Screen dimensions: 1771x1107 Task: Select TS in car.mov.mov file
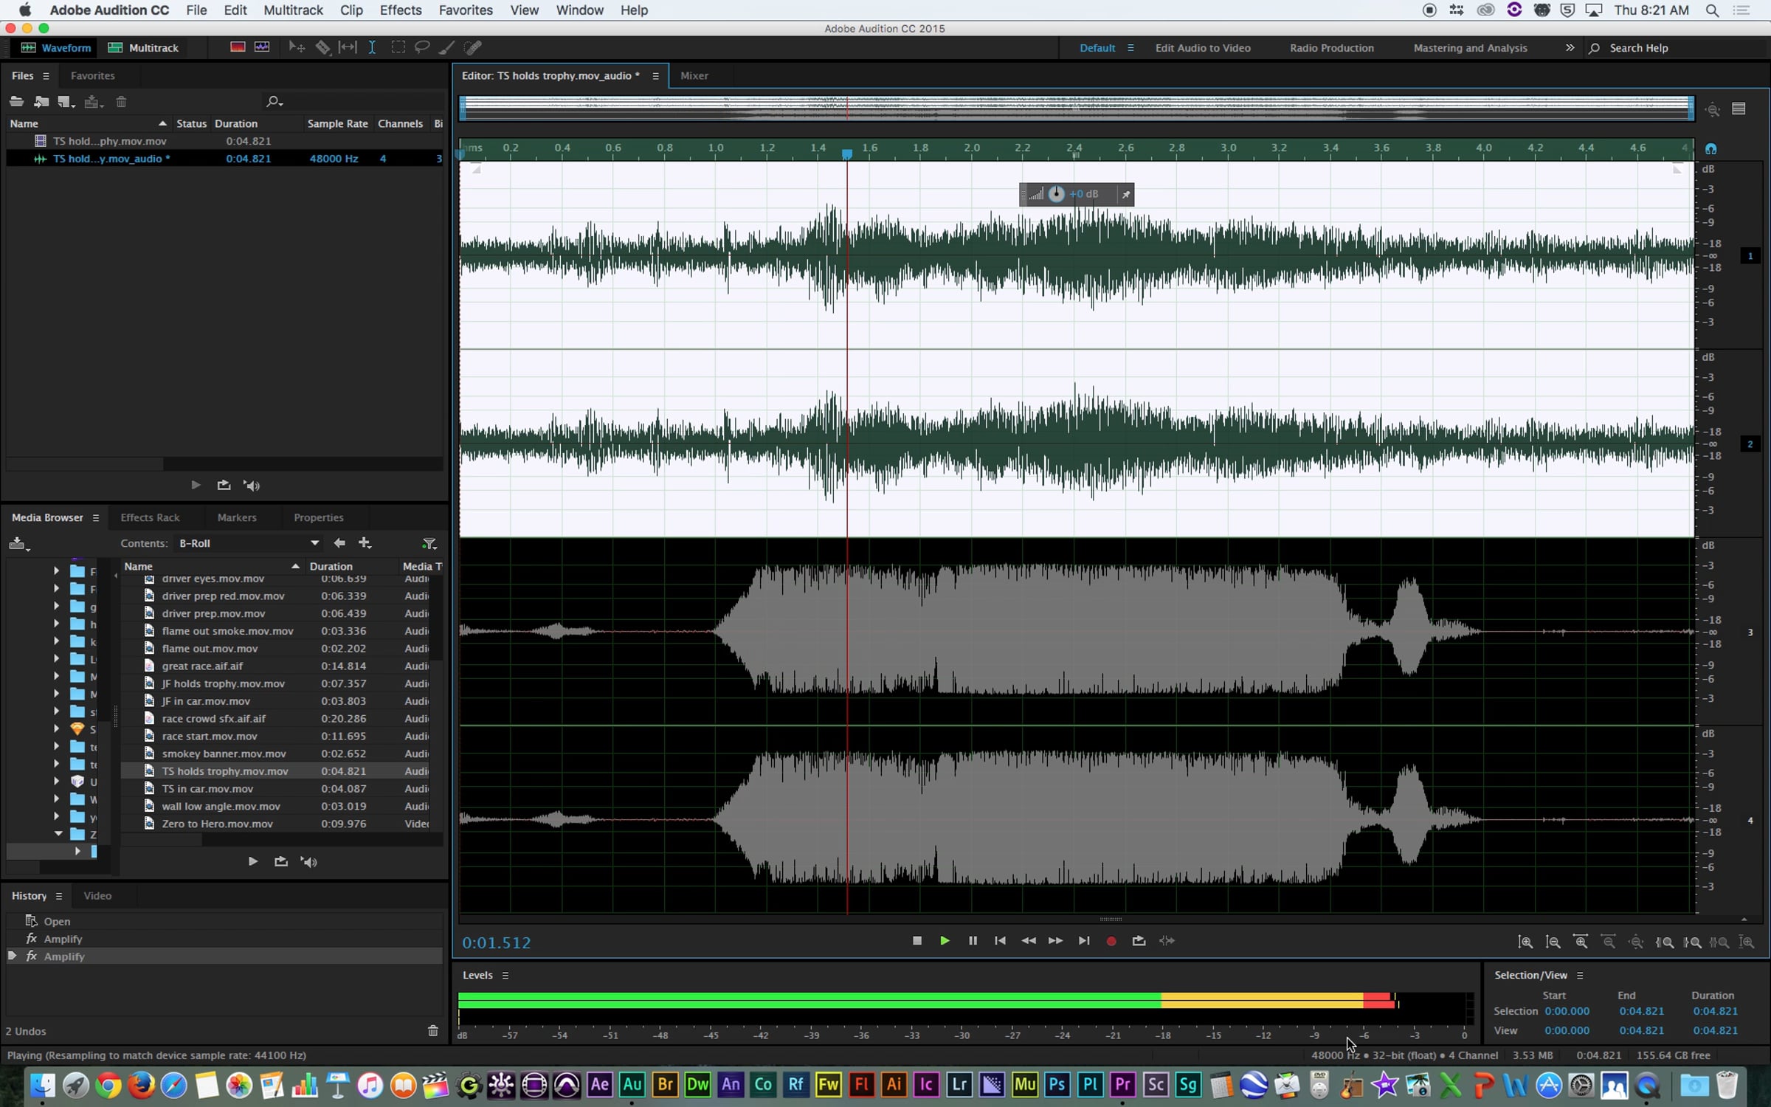[x=207, y=789]
